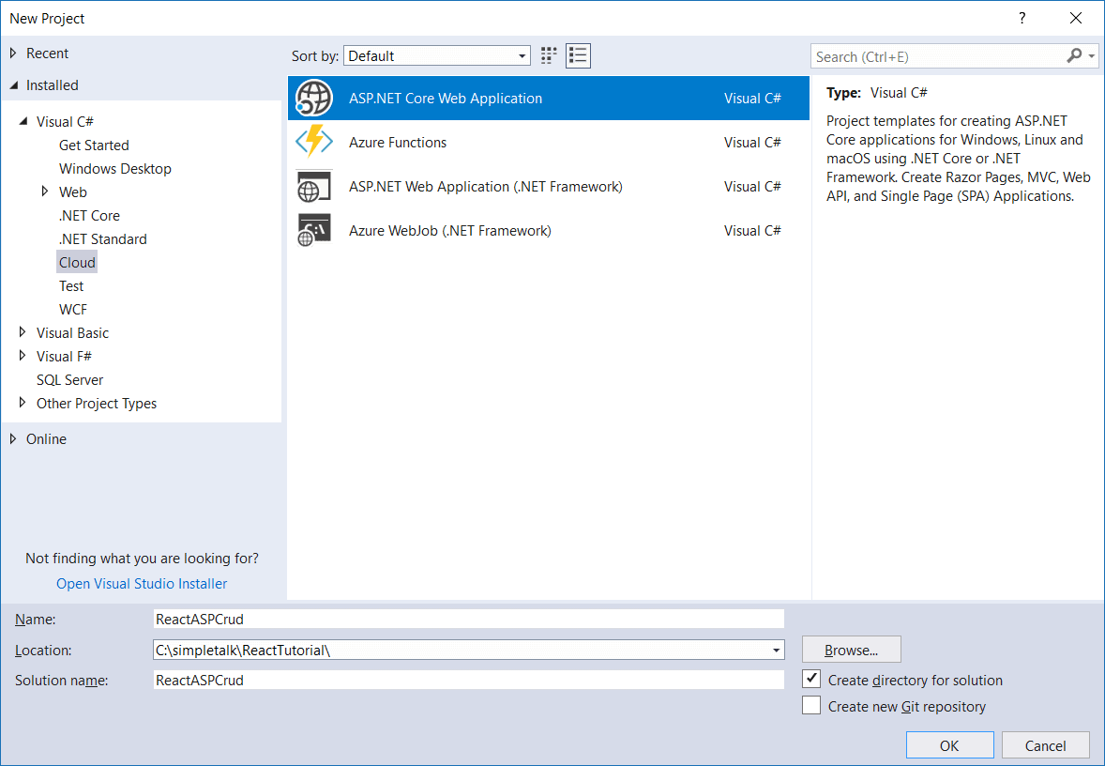The width and height of the screenshot is (1105, 766).
Task: Expand the Visual Basic node
Action: click(22, 332)
